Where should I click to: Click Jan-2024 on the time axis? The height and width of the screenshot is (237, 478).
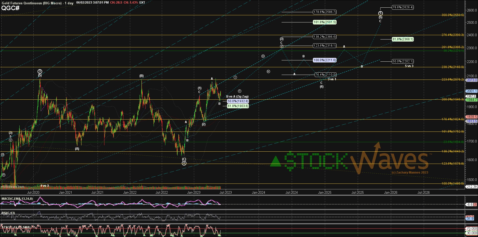point(258,192)
